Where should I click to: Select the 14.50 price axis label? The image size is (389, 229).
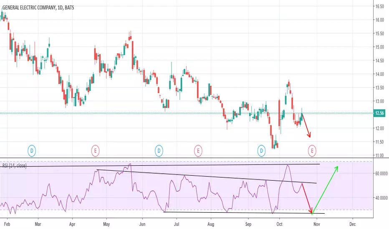coord(379,61)
